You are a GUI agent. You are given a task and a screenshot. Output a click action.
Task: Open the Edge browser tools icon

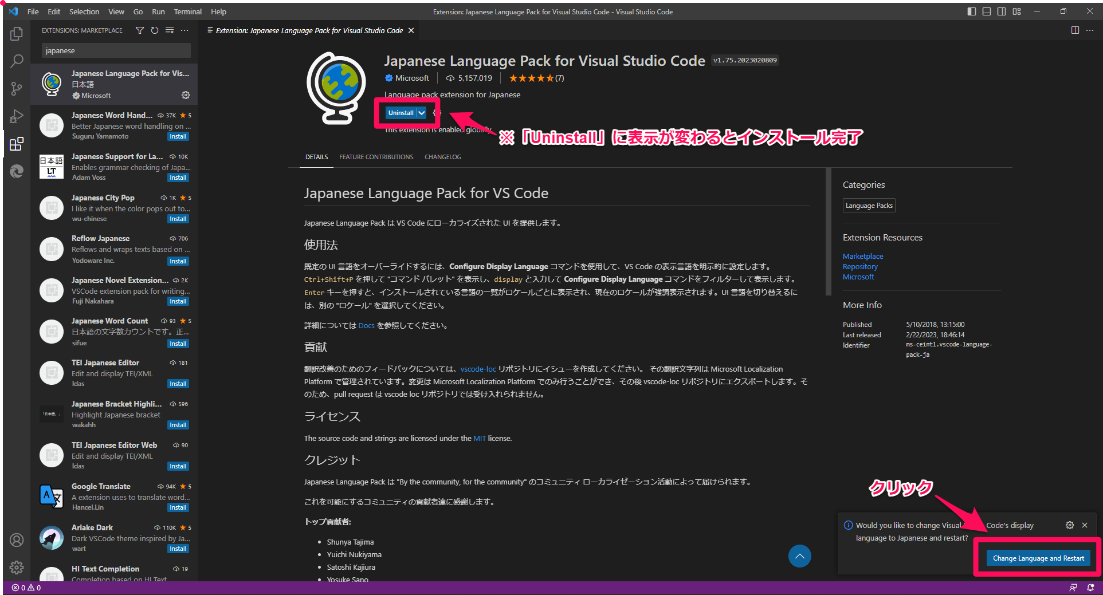point(17,171)
